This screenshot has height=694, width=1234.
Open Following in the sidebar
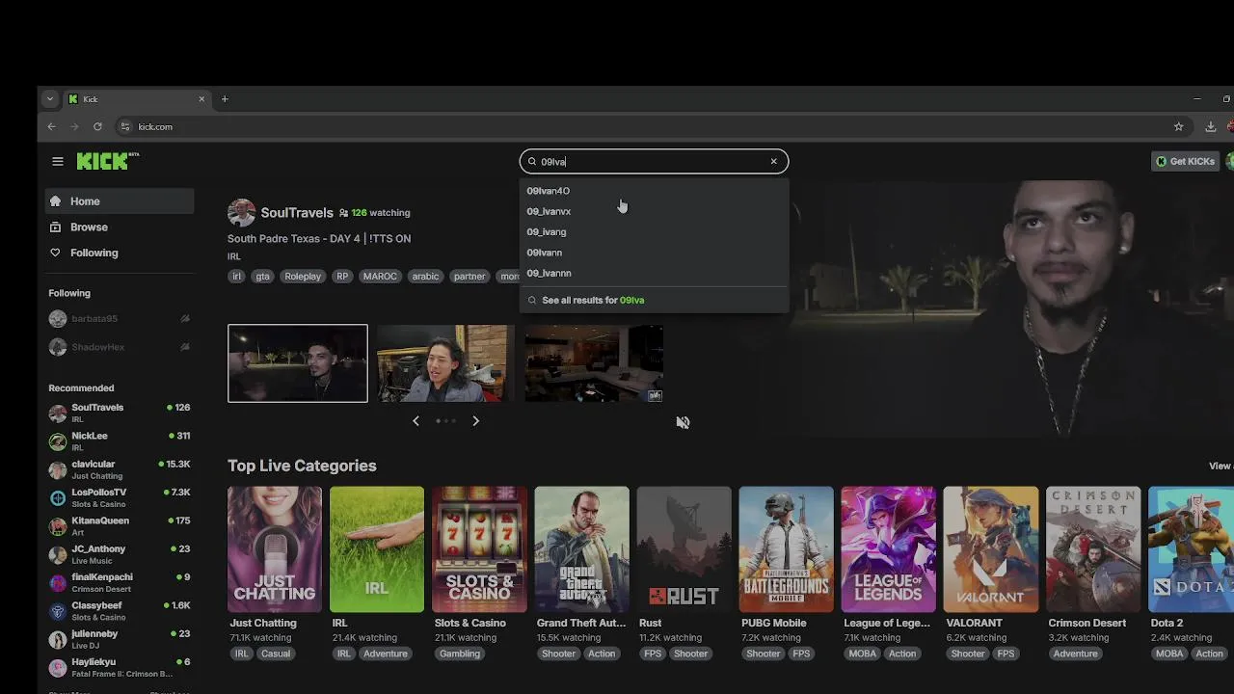tap(120, 253)
